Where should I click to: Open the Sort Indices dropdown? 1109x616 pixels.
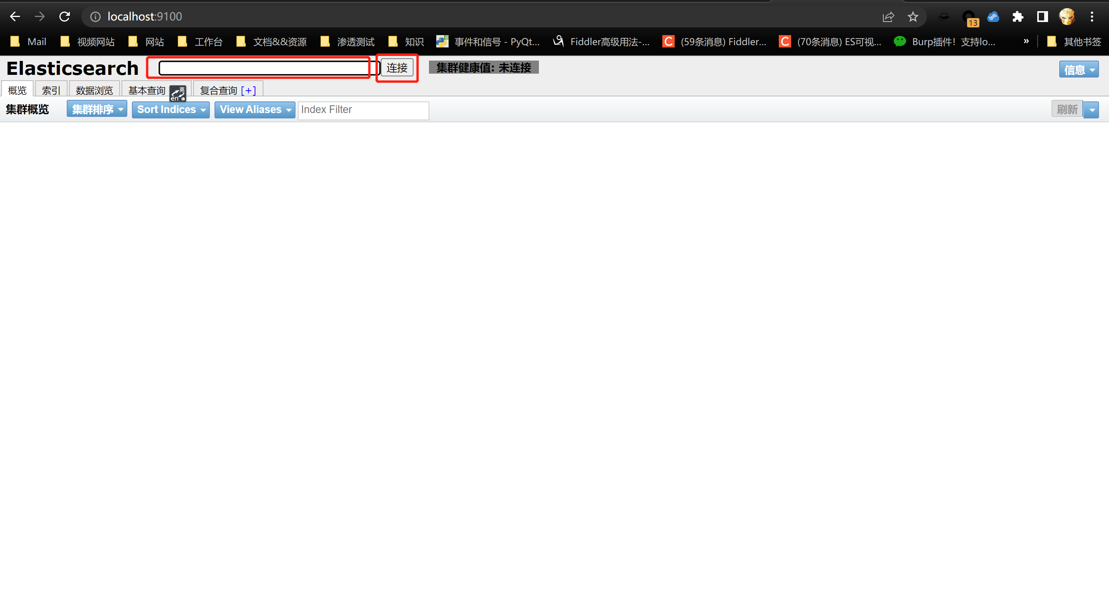pos(171,109)
